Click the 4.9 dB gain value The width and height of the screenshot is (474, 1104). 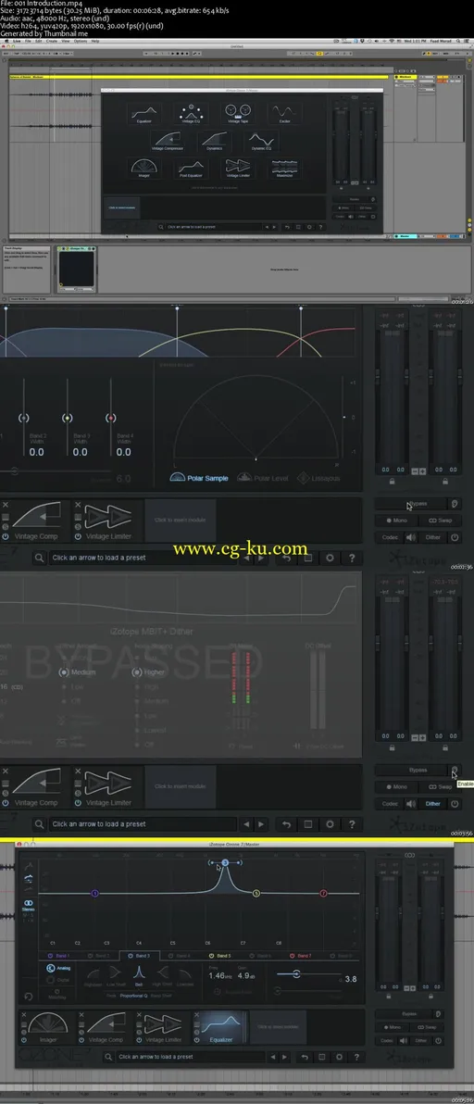(x=248, y=976)
